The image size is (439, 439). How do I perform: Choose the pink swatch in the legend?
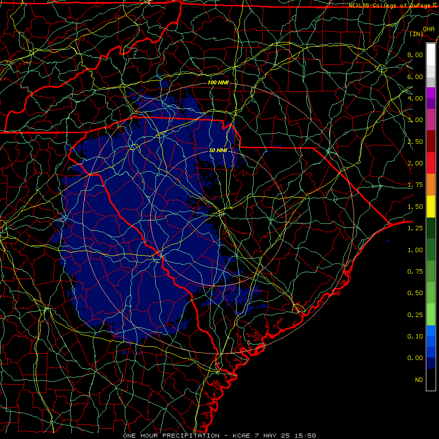click(431, 120)
